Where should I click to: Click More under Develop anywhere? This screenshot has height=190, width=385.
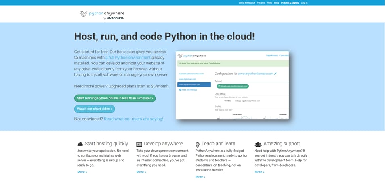coord(141,172)
